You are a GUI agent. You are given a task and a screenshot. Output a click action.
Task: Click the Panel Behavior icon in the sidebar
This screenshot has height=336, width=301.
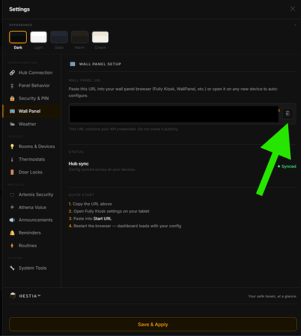(12, 86)
